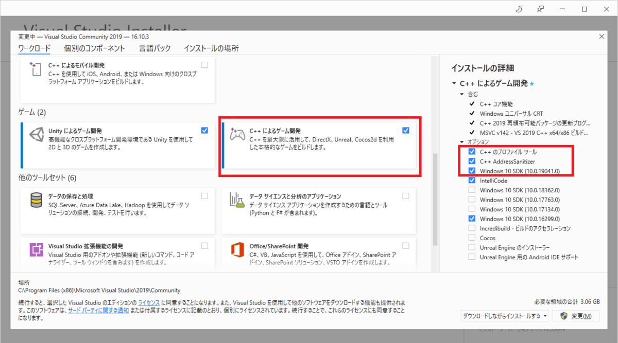Check the データの保存と処理 workload checkbox
The height and width of the screenshot is (343, 618).
[205, 196]
